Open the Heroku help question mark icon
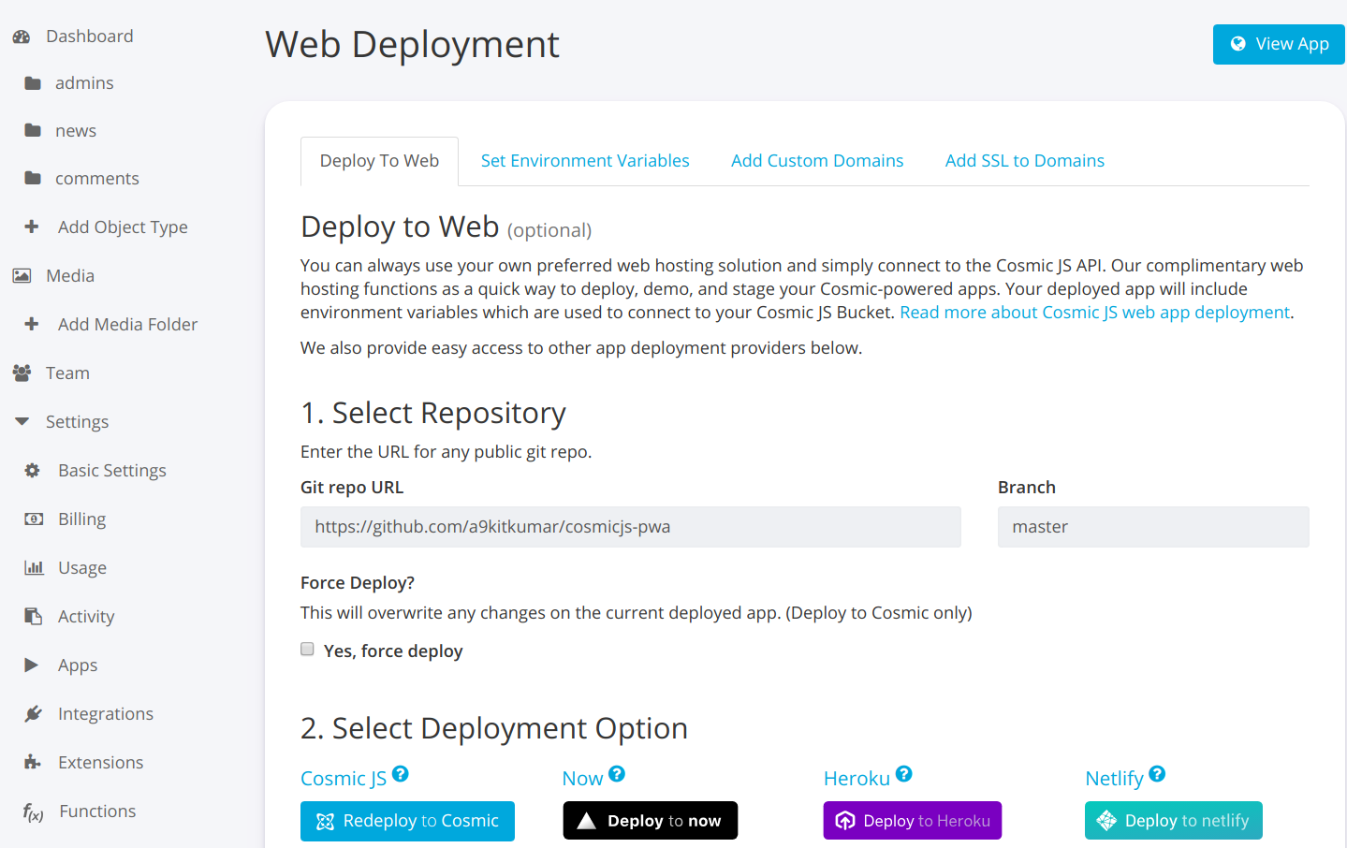Image resolution: width=1347 pixels, height=848 pixels. pyautogui.click(x=903, y=774)
